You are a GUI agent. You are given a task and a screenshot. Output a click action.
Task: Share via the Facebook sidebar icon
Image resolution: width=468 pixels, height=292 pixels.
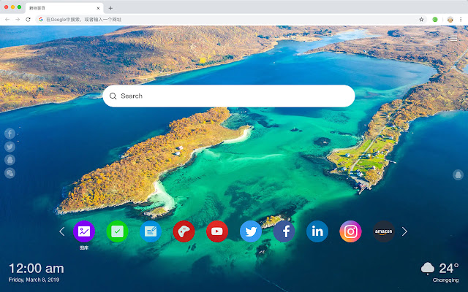[x=10, y=134]
